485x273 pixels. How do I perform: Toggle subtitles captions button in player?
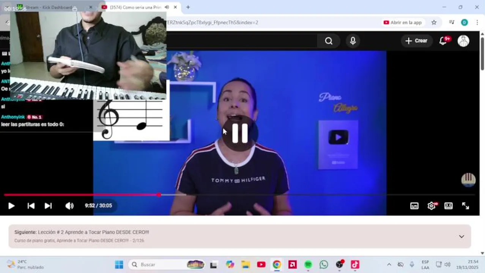coord(414,206)
